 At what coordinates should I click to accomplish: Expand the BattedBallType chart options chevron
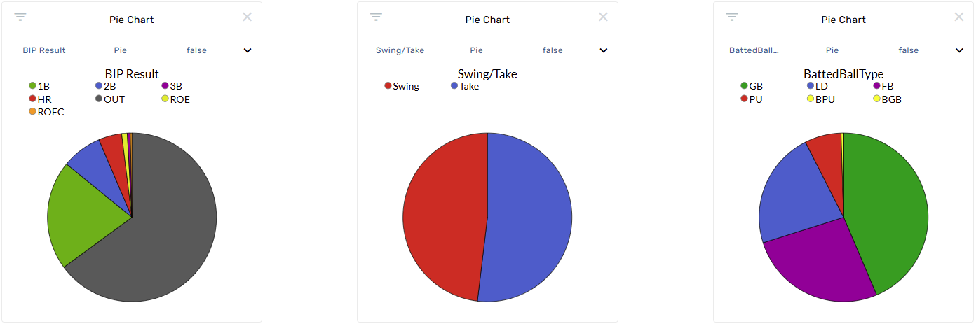[960, 50]
